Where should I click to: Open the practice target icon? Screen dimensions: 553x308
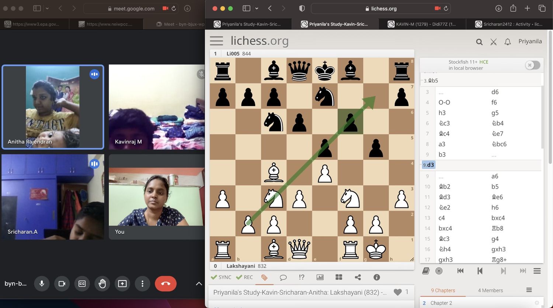tap(439, 271)
